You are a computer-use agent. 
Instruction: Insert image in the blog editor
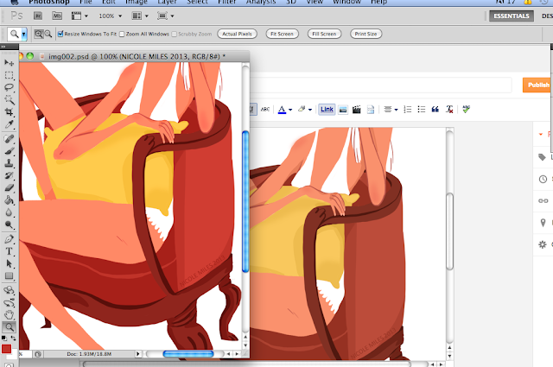(x=343, y=110)
